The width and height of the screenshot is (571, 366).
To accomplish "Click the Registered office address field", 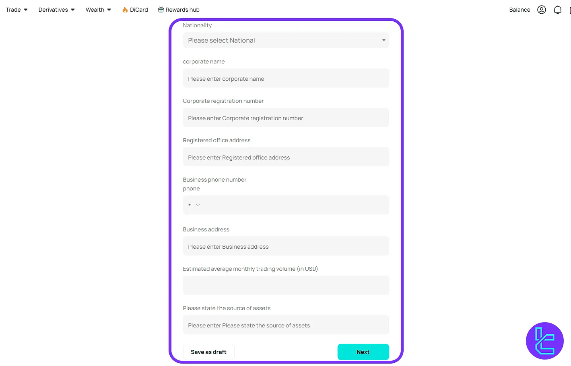I will coord(286,157).
